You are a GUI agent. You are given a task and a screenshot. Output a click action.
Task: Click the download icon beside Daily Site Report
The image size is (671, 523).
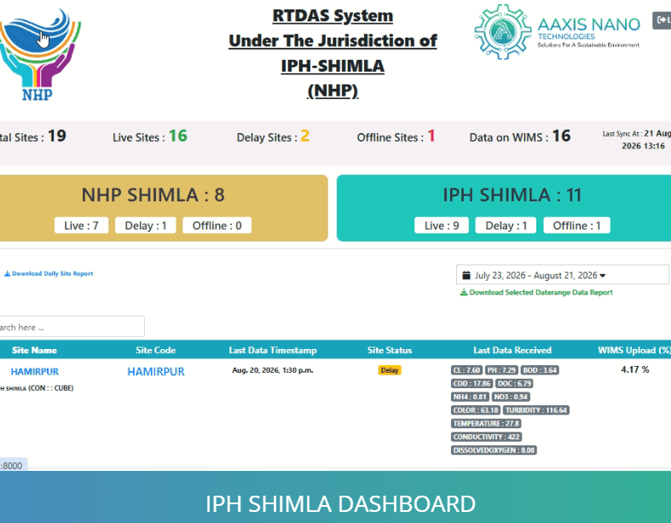click(8, 274)
